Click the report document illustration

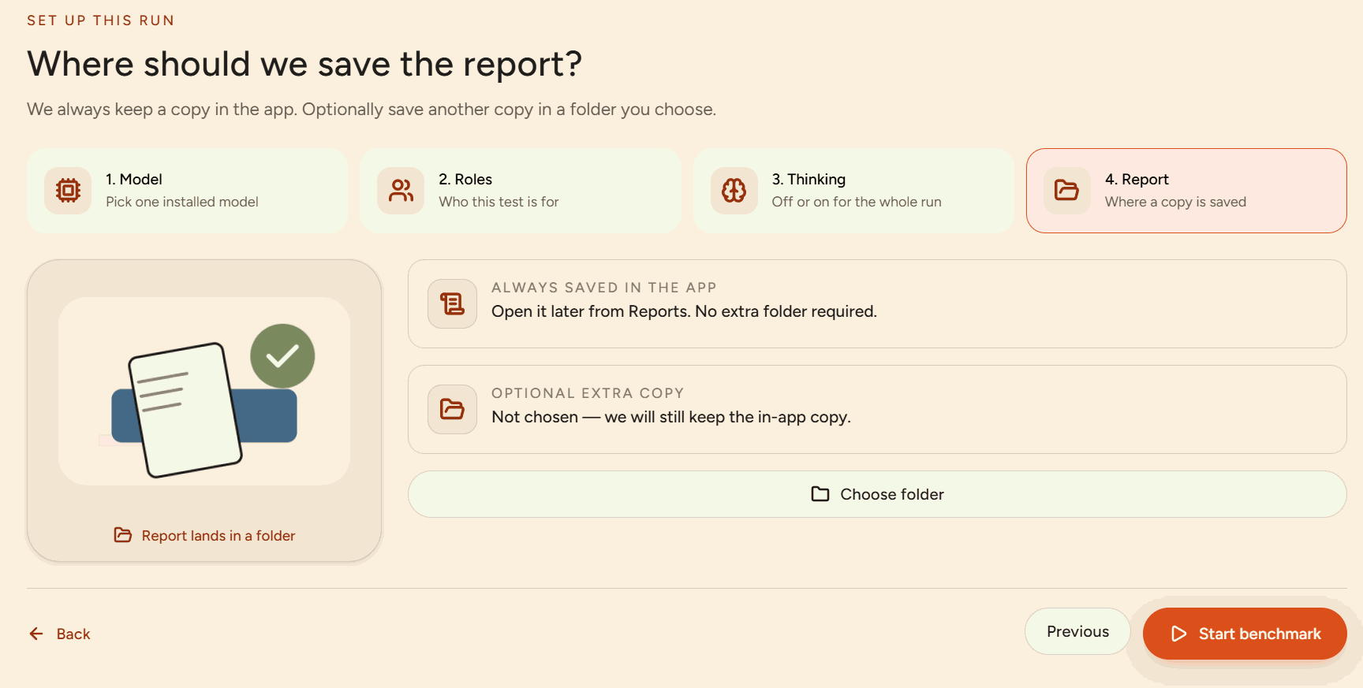pos(186,410)
